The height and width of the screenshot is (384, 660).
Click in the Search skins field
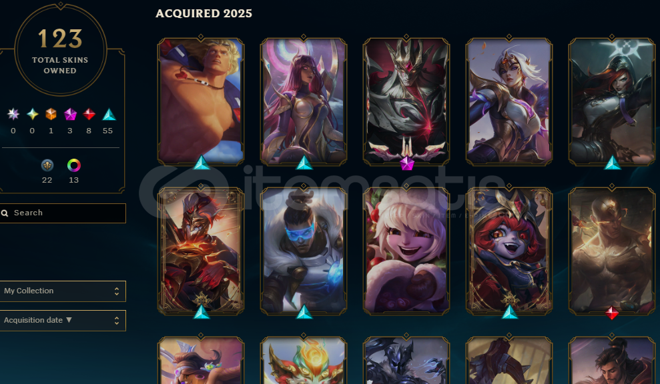click(63, 213)
